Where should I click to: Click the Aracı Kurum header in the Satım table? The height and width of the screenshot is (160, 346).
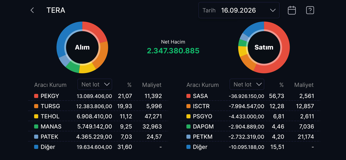point(202,85)
